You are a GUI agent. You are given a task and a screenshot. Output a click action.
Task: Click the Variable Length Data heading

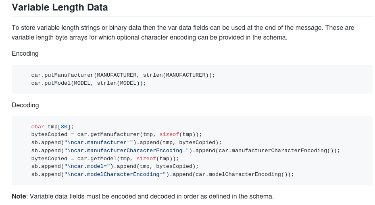tap(60, 7)
